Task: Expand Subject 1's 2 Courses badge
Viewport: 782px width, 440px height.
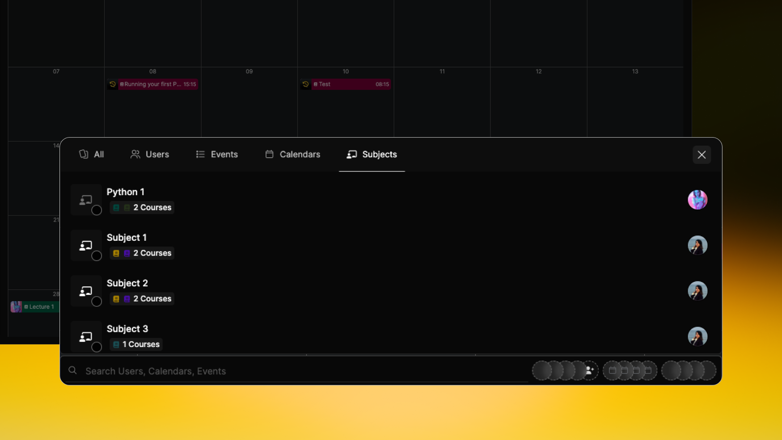Action: pyautogui.click(x=142, y=253)
